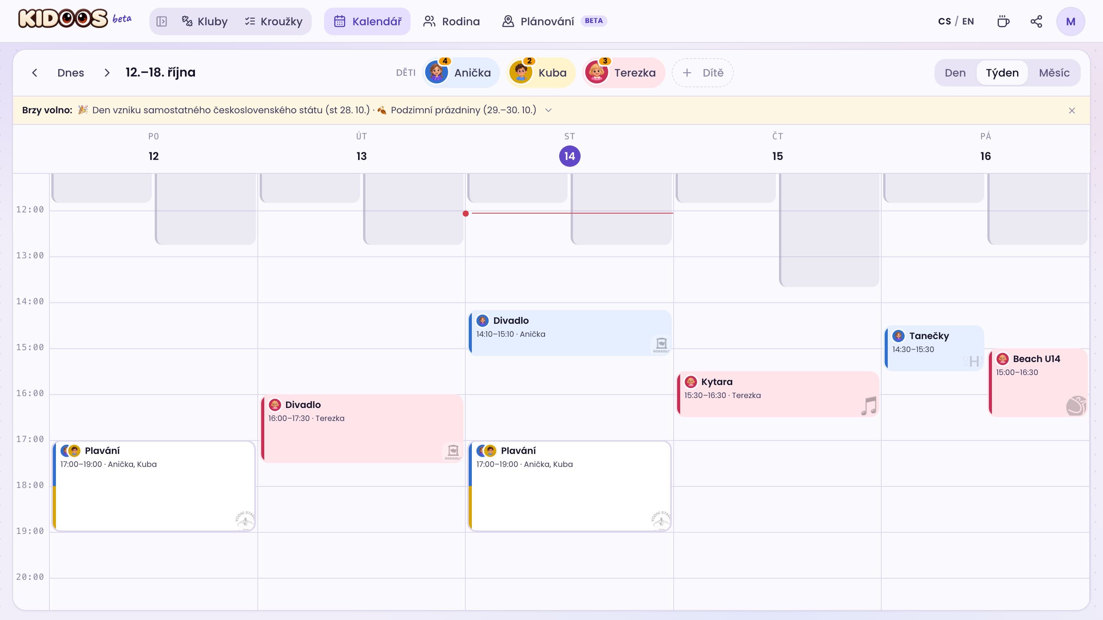Toggle Terezka child filter

coord(624,73)
